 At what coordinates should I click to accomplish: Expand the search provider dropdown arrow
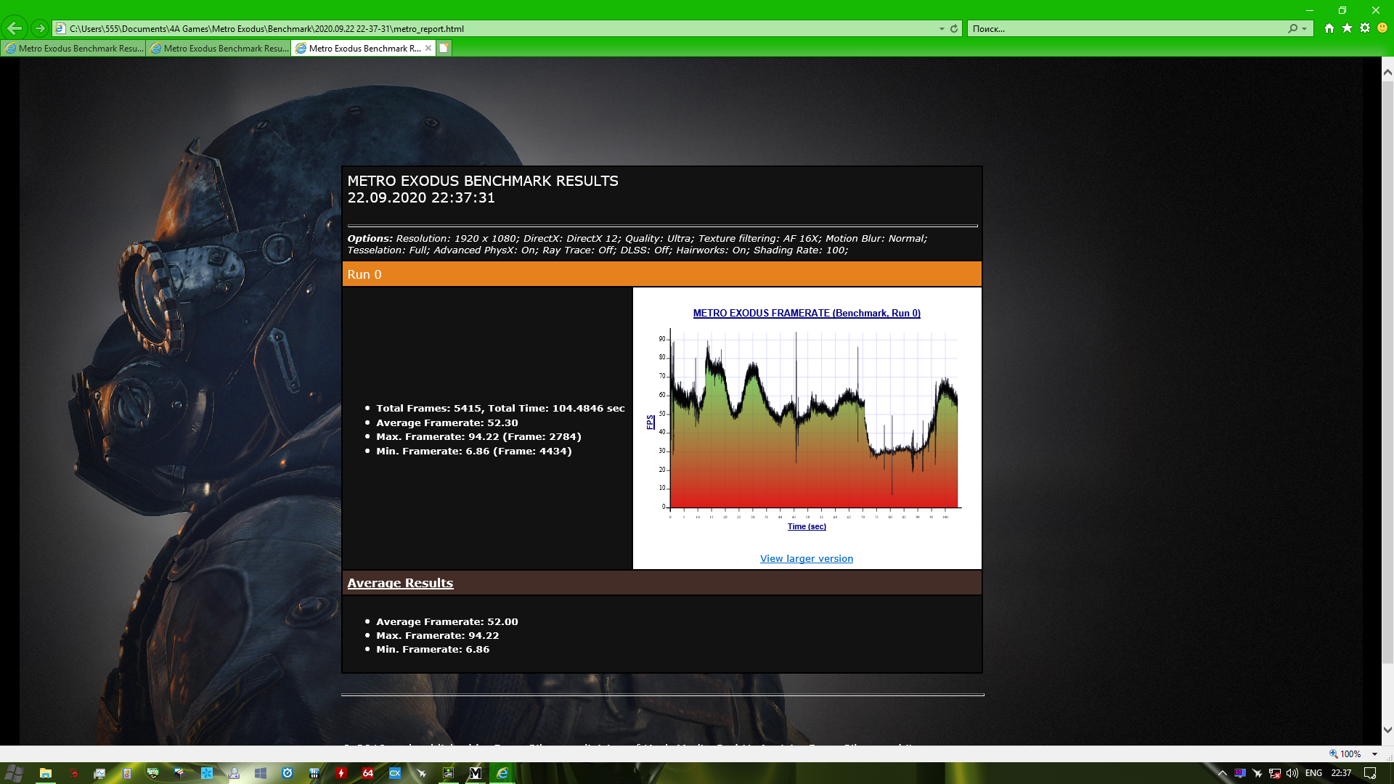(x=1305, y=29)
